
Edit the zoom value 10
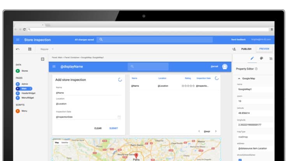tap(255, 101)
